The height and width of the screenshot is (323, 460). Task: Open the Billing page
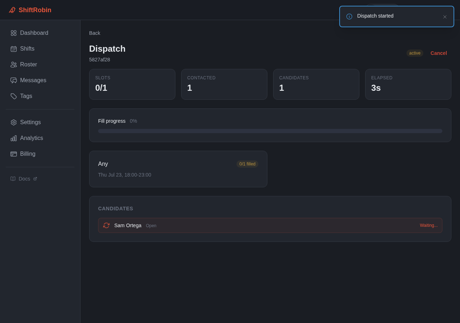40,154
